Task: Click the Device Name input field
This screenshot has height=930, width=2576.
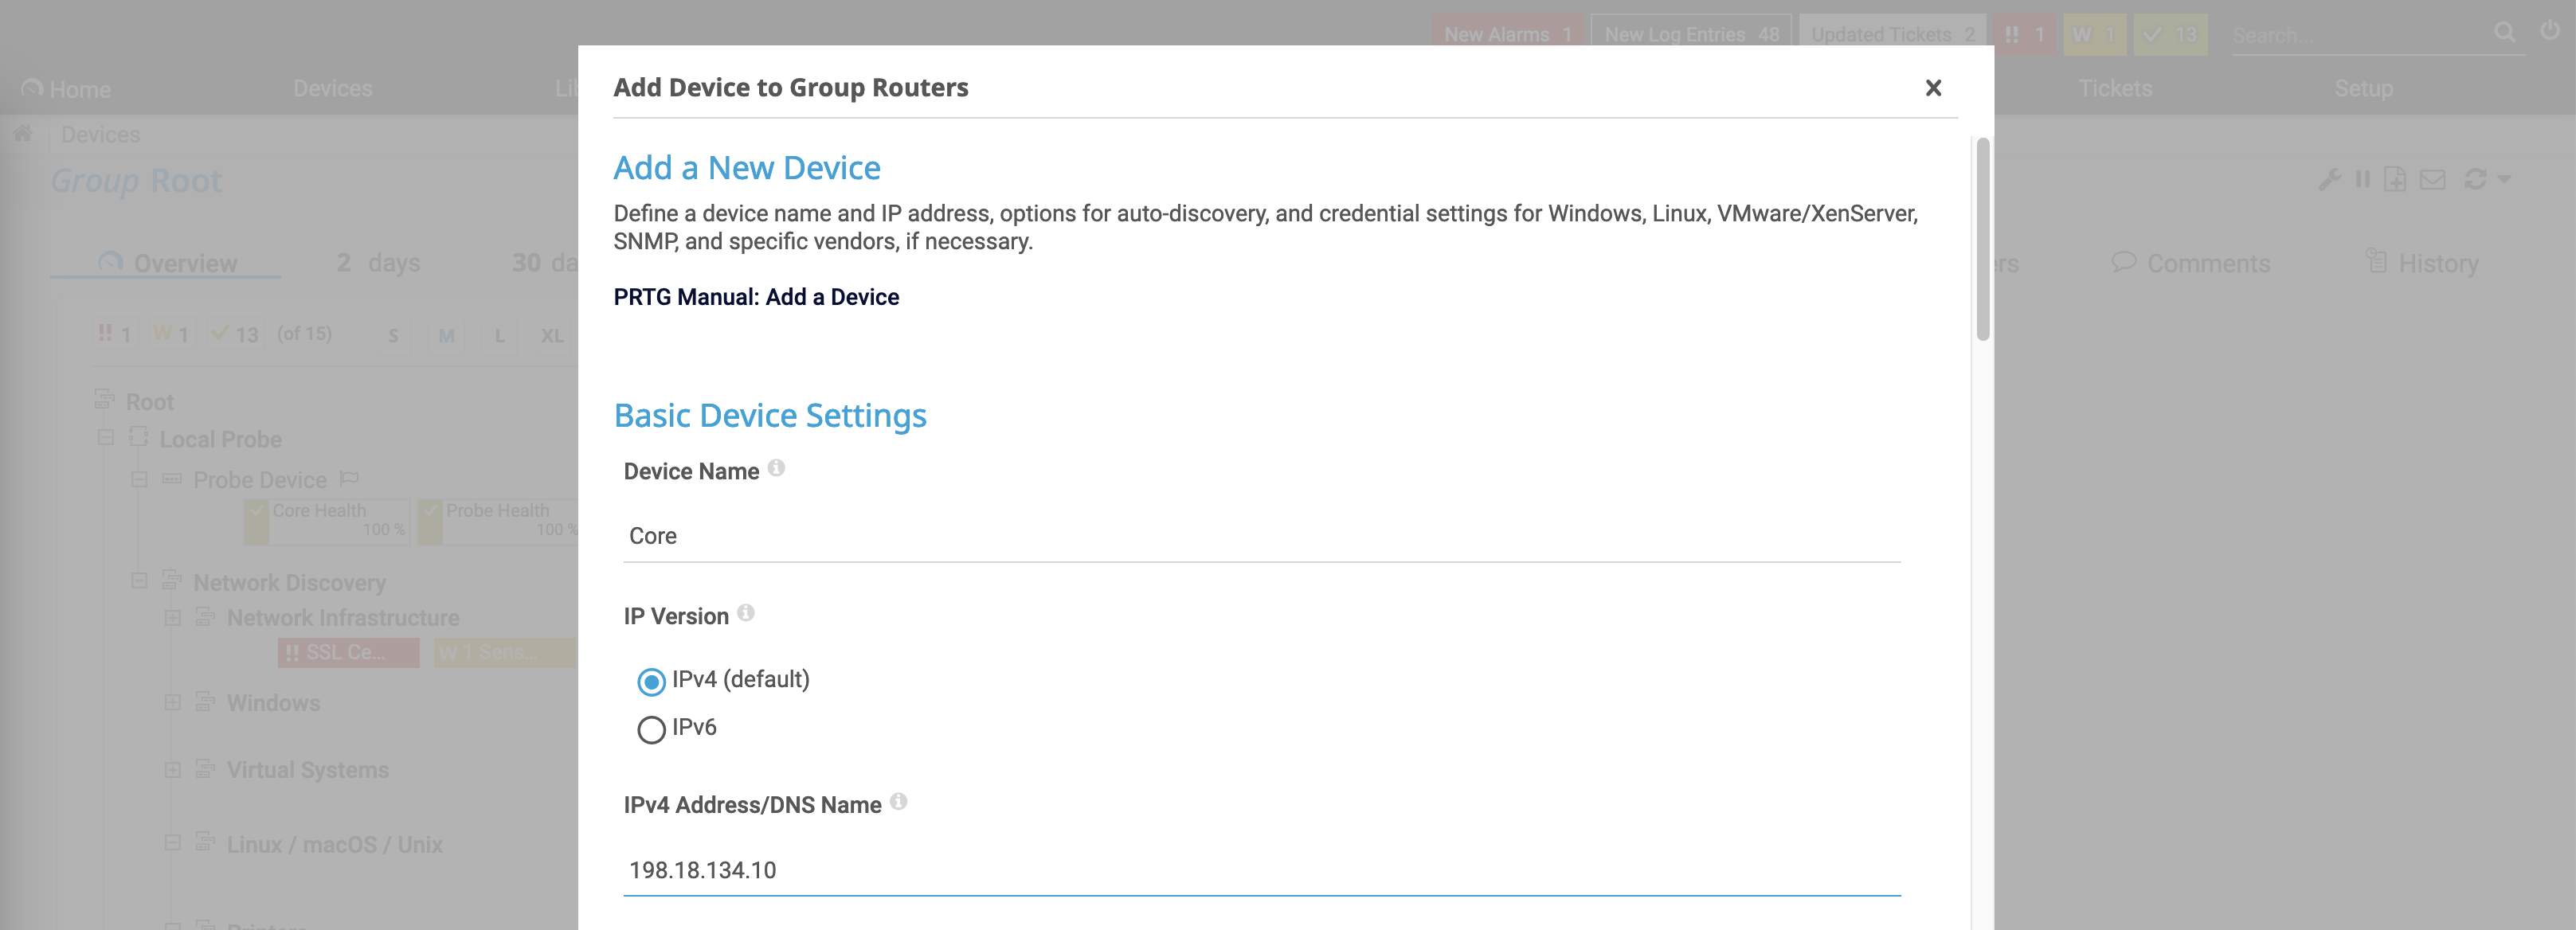Action: click(x=1261, y=536)
